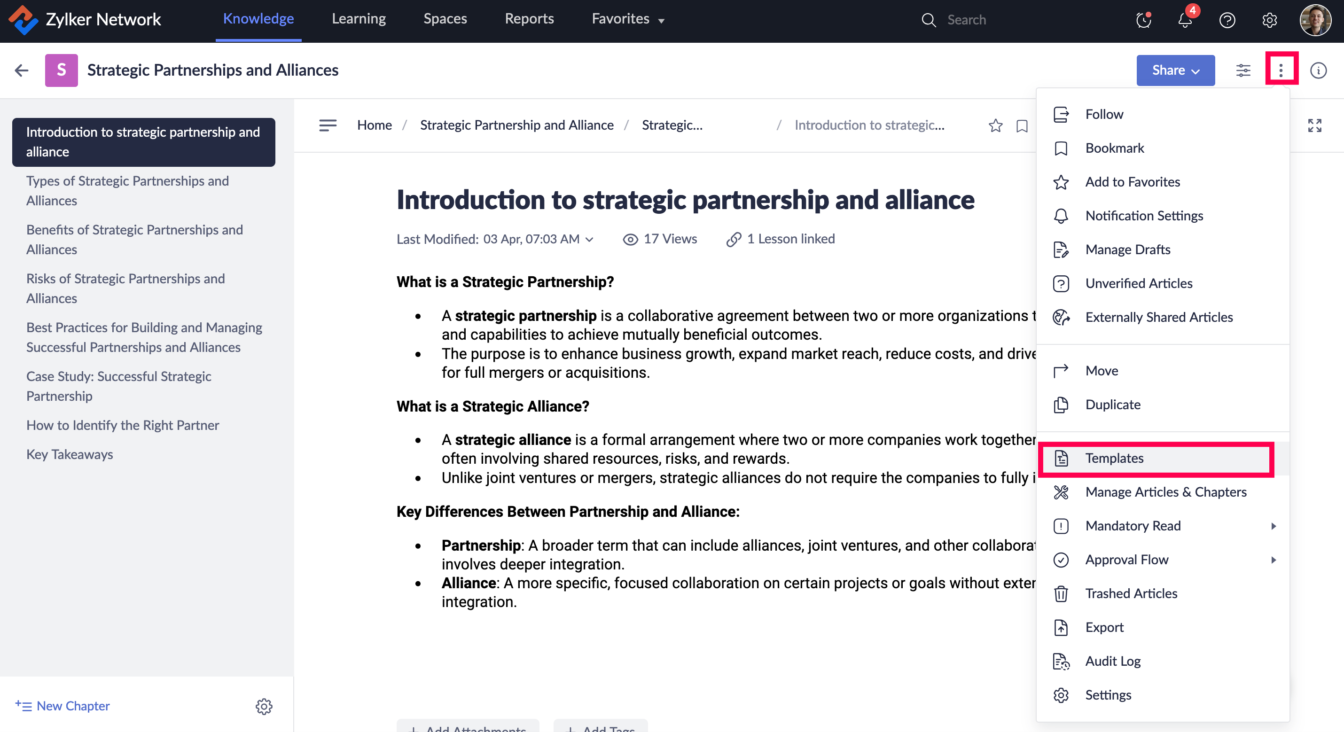Click the Share button
The width and height of the screenshot is (1344, 732).
pyautogui.click(x=1175, y=70)
